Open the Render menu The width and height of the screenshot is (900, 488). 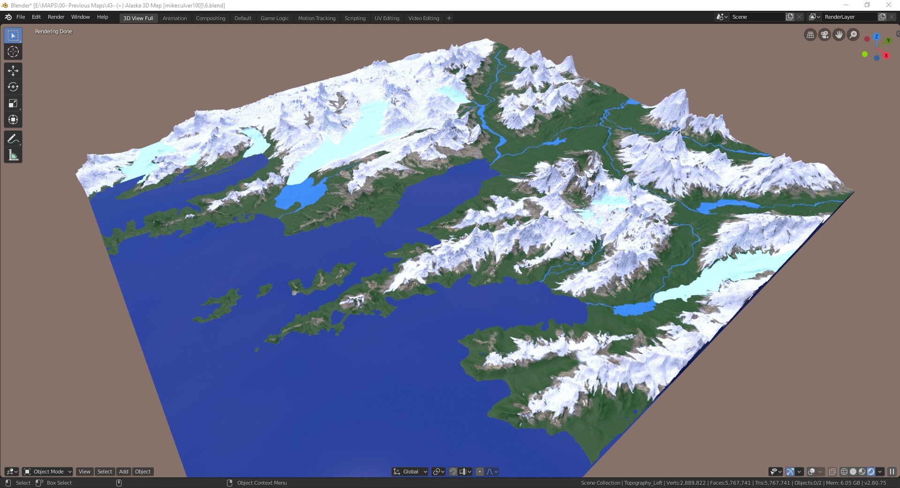pos(56,17)
